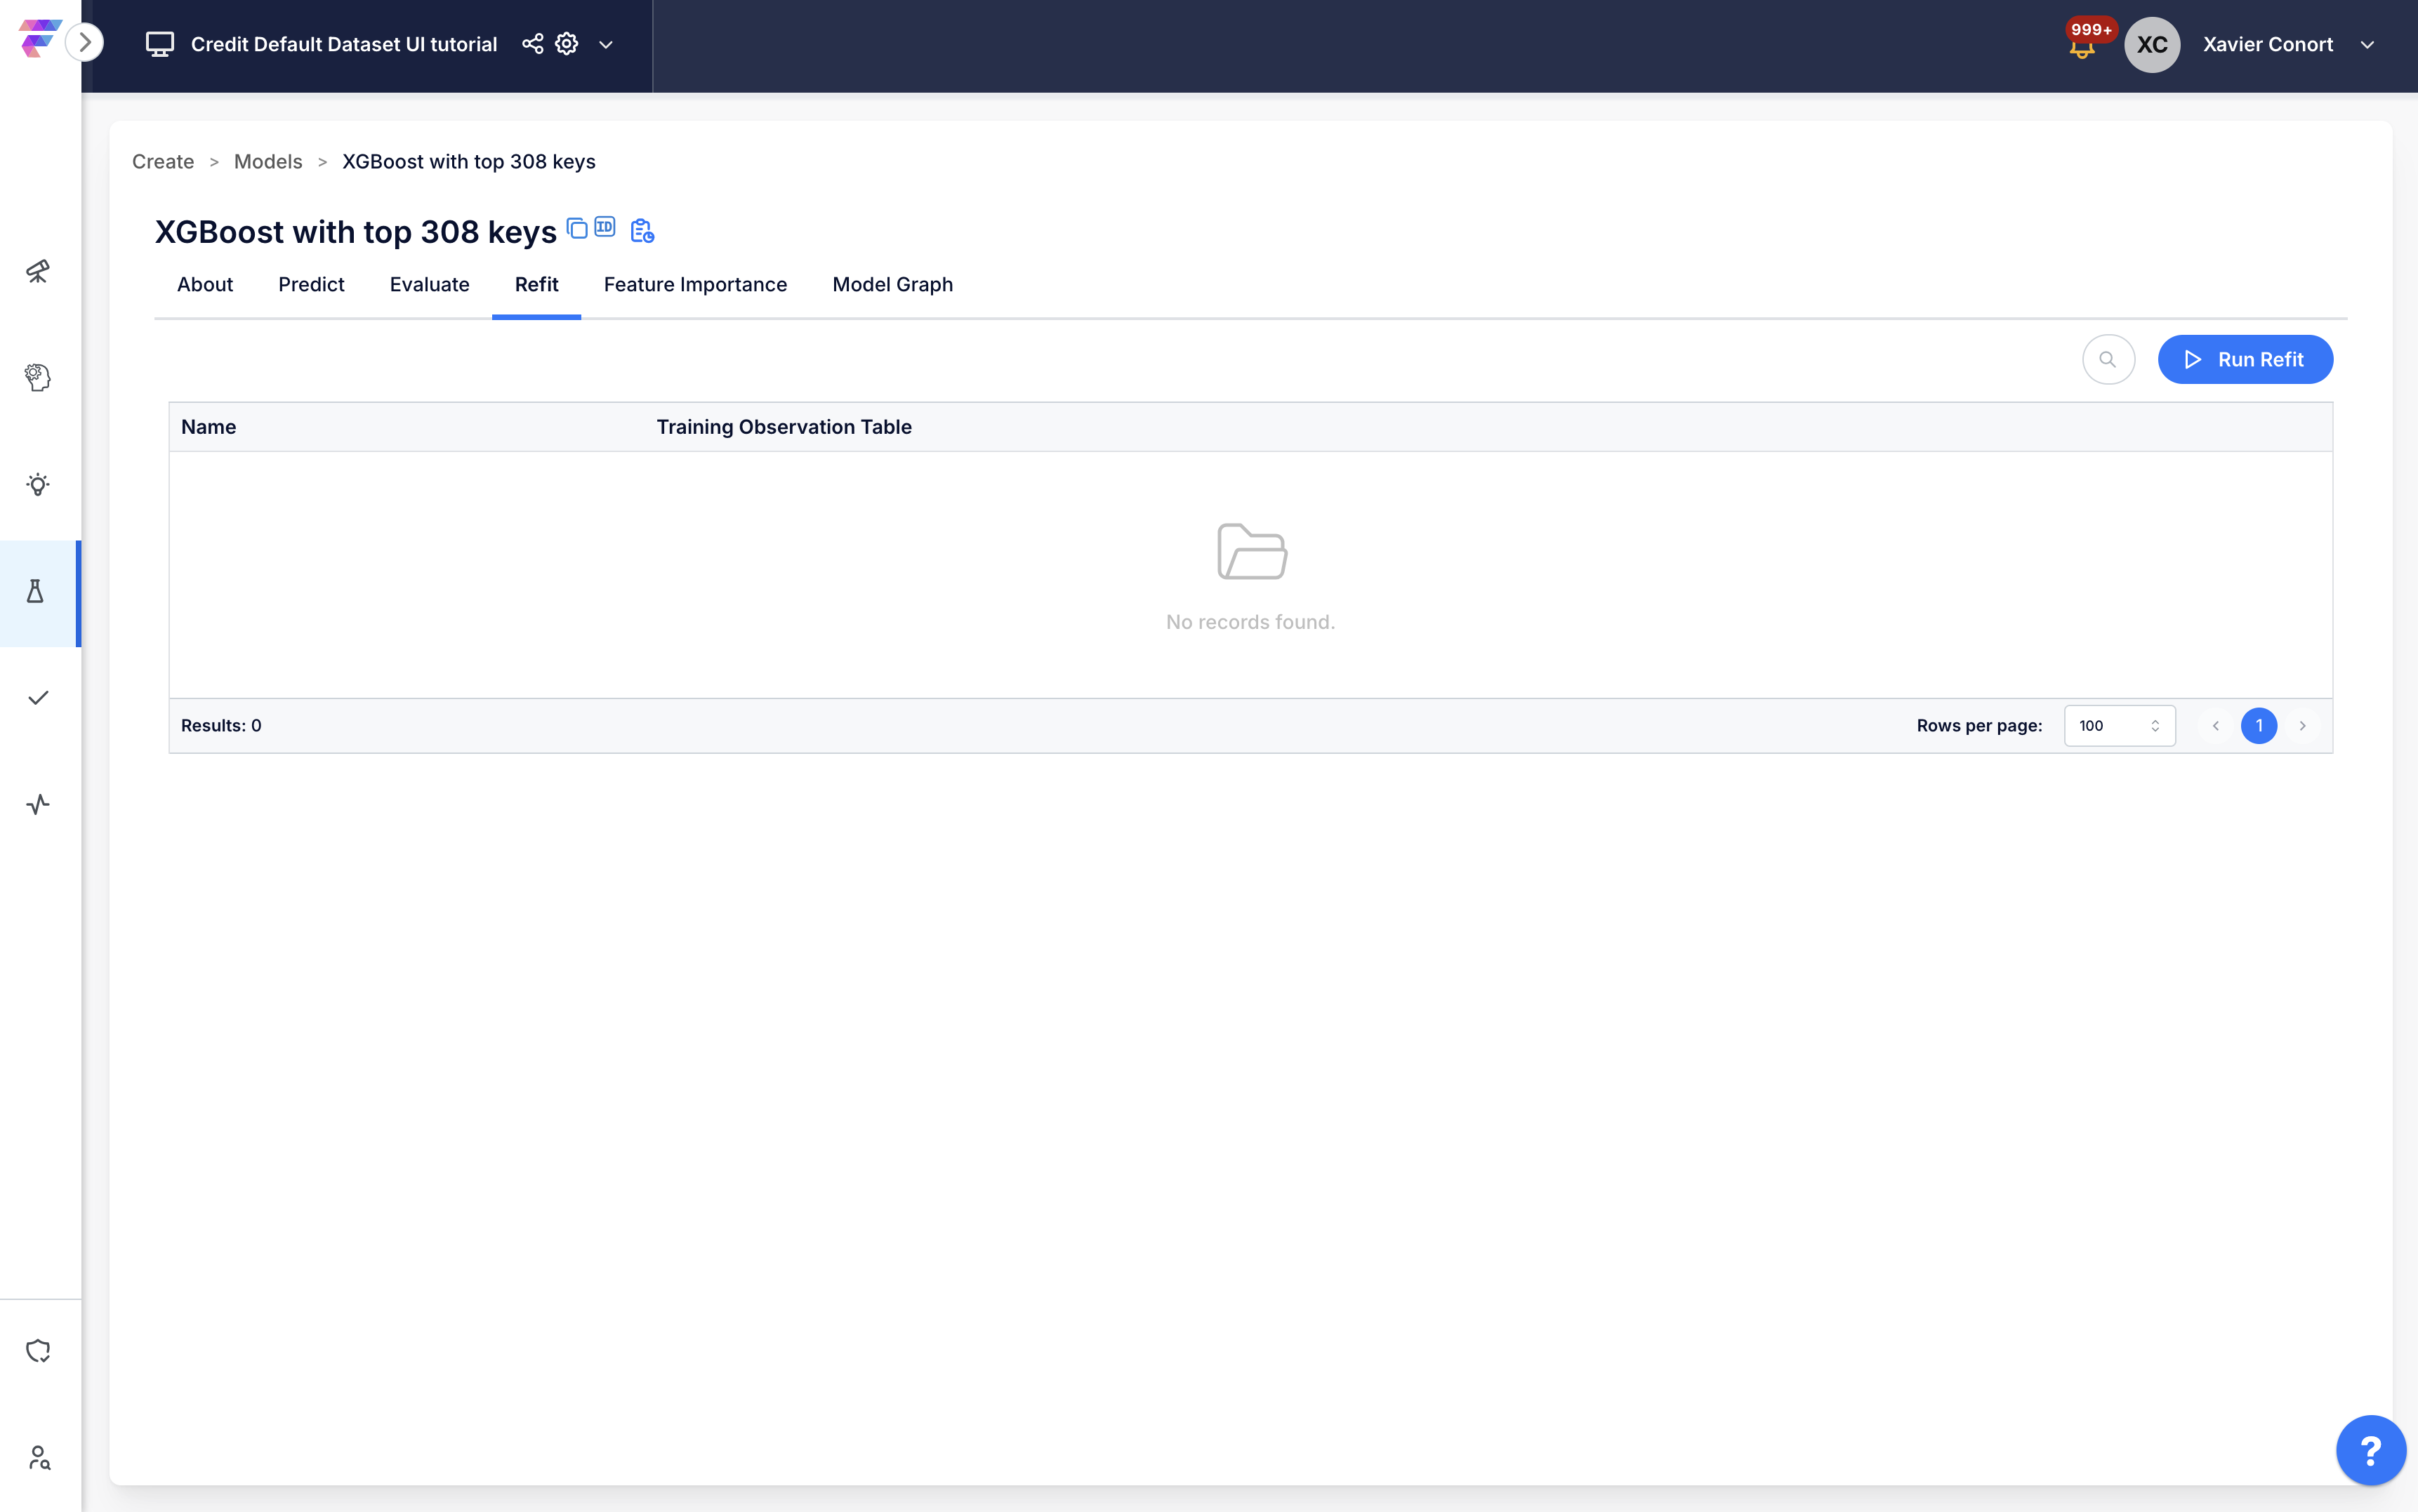This screenshot has width=2418, height=1512.
Task: Open the rows per page dropdown
Action: coord(2119,726)
